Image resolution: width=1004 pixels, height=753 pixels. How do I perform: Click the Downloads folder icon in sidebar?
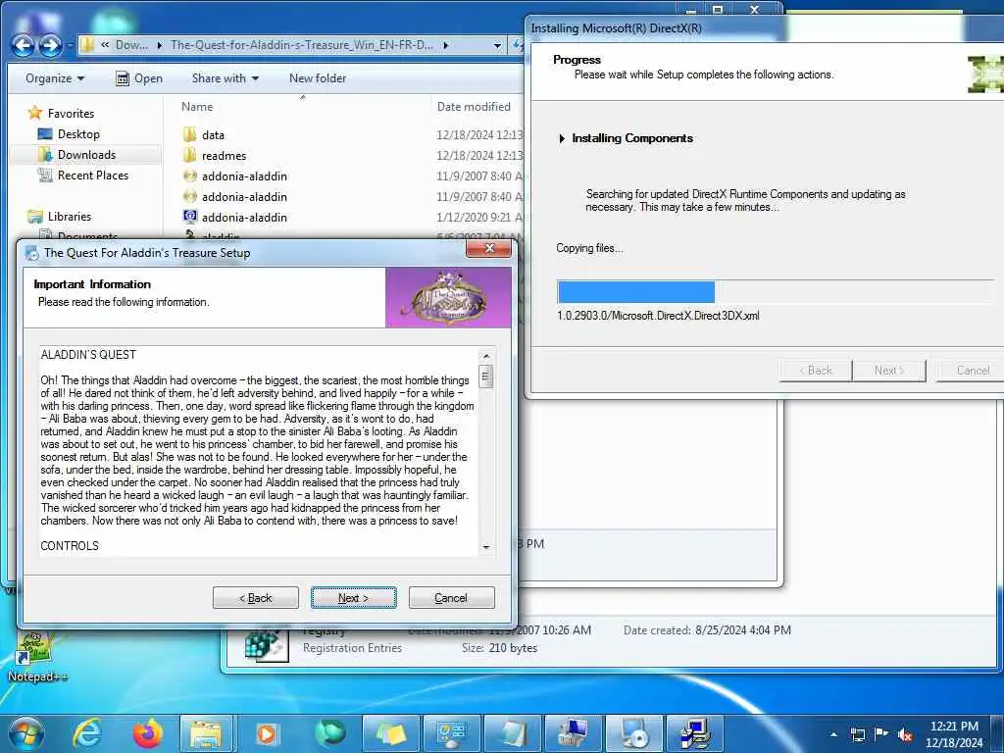click(45, 154)
